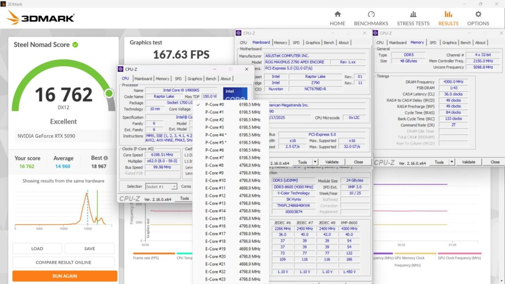Image resolution: width=505 pixels, height=284 pixels.
Task: Switch to the SPD tab in the rightmost CPU-Z
Action: pyautogui.click(x=434, y=42)
